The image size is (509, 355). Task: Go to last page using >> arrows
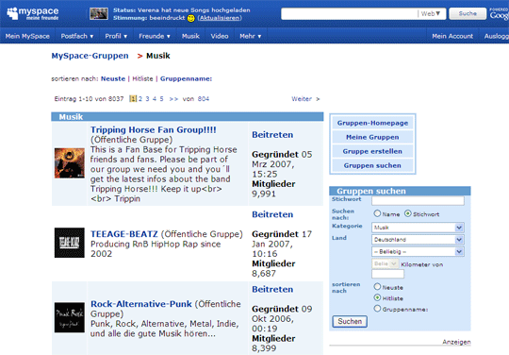click(x=173, y=99)
